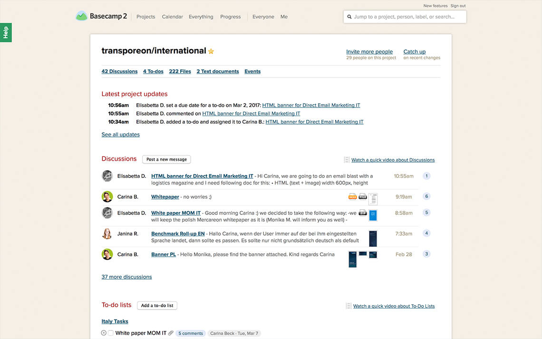
Task: Click the New features link
Action: 435,6
